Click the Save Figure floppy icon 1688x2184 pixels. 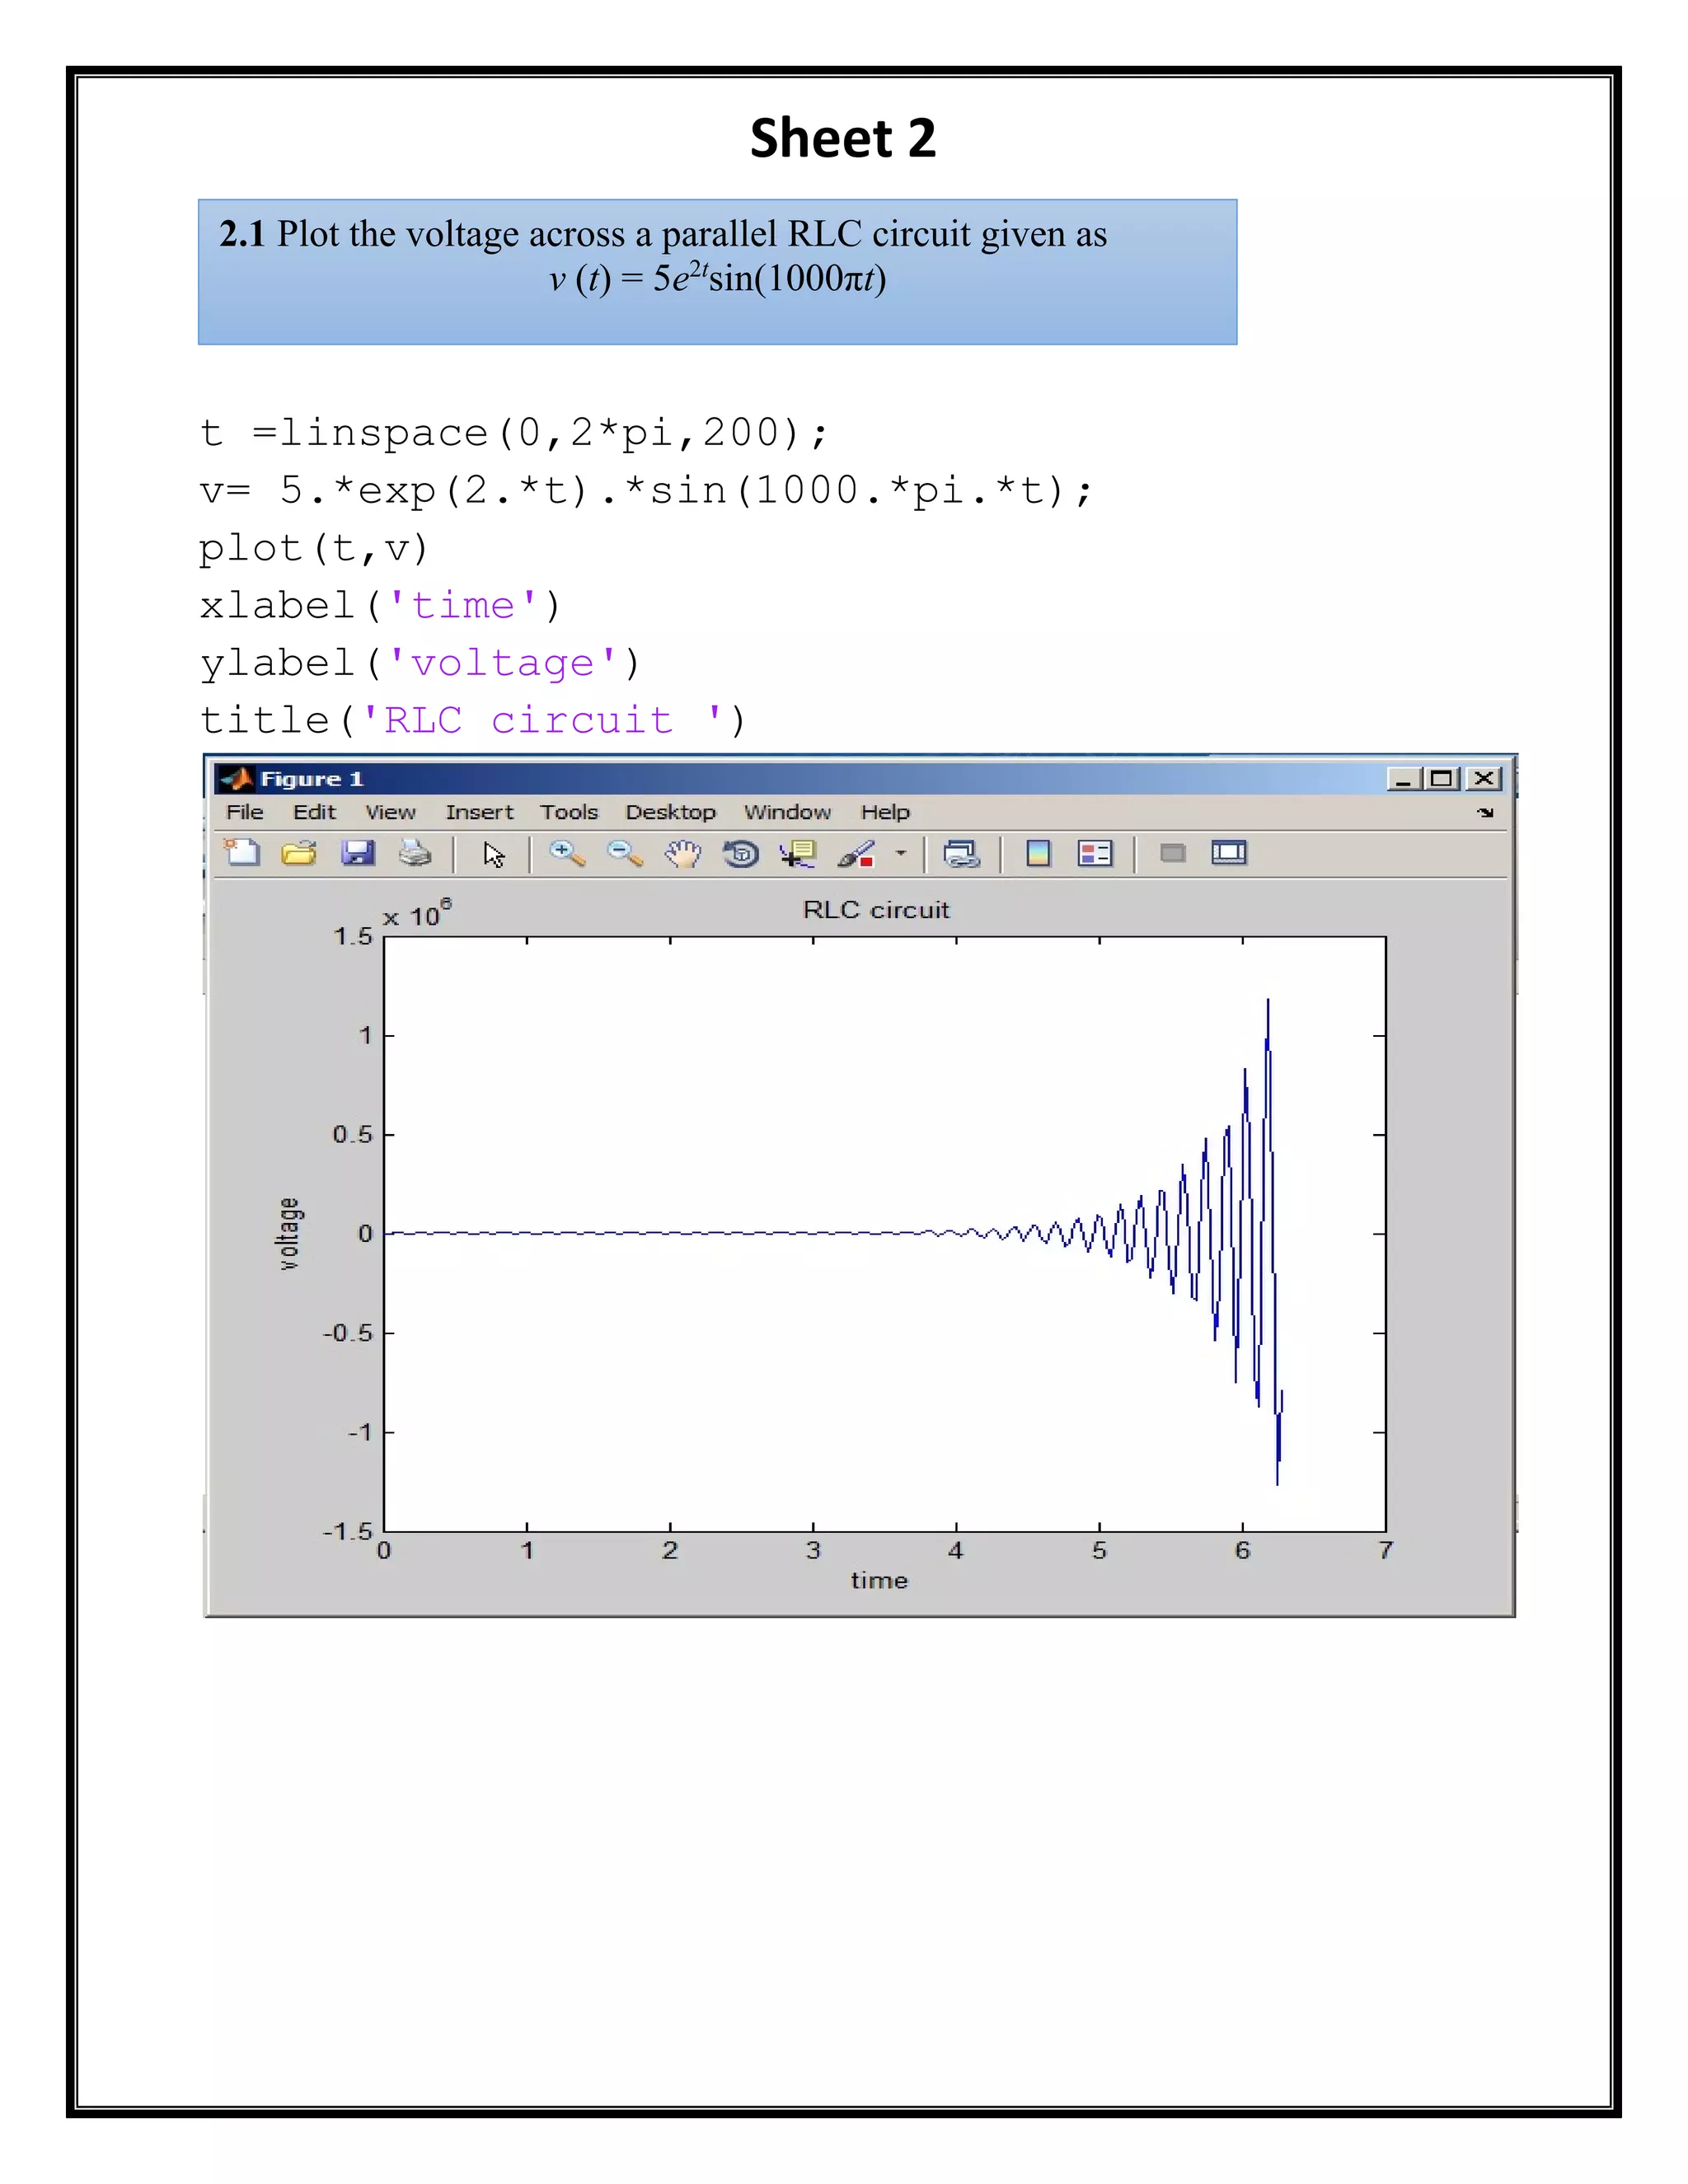(x=357, y=853)
